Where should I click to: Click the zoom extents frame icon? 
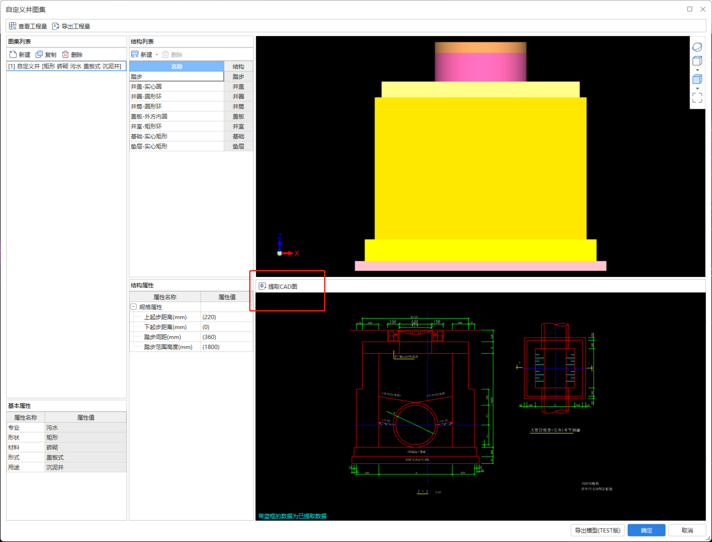[697, 97]
